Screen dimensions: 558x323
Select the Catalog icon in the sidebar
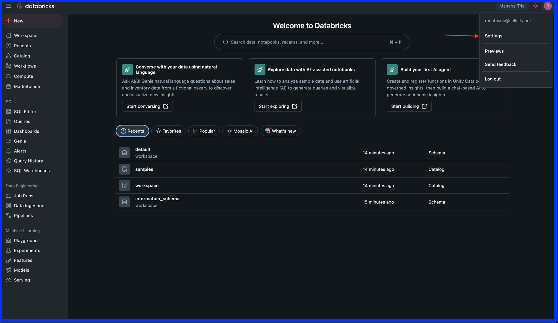(8, 56)
